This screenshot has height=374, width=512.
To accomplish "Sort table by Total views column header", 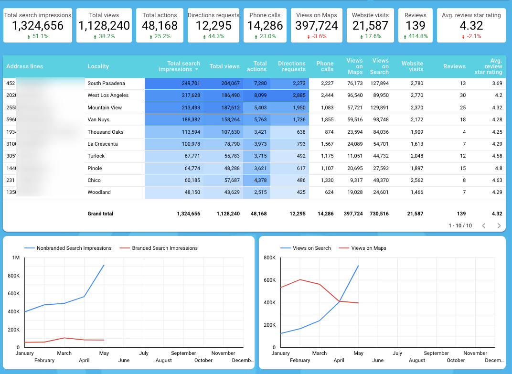I will 224,66.
